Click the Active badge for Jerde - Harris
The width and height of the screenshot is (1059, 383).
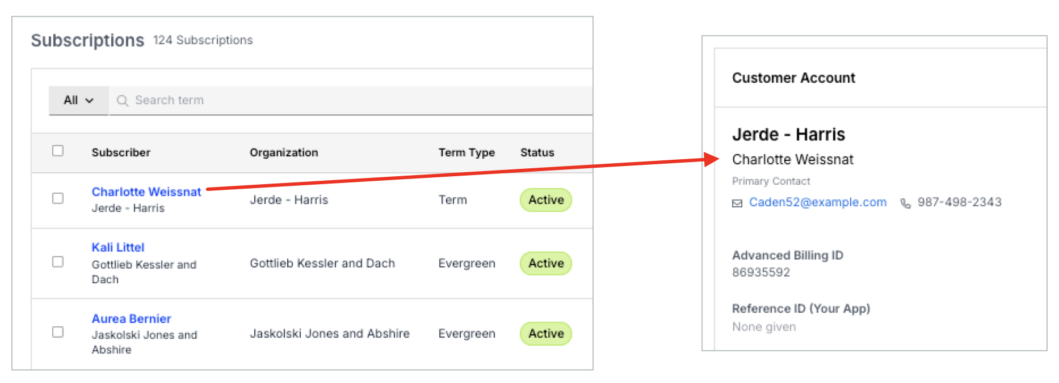[546, 200]
